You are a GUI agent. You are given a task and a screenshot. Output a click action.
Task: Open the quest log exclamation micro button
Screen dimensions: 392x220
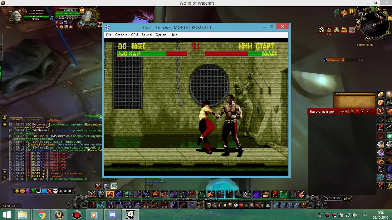click(236, 205)
